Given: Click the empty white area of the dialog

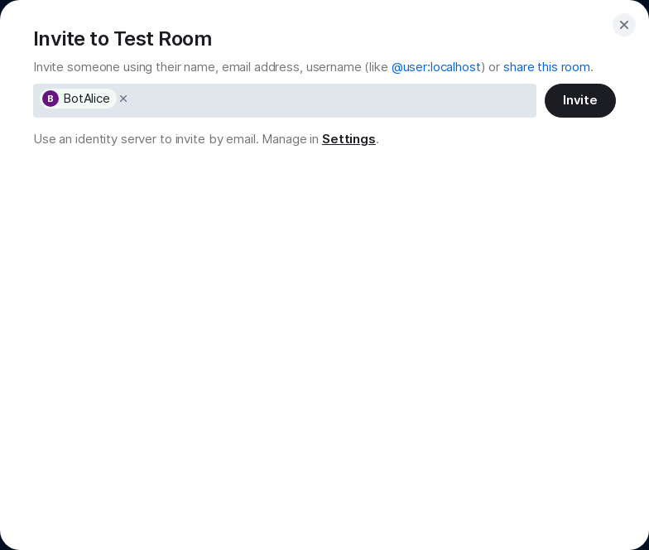Looking at the screenshot, I should [x=324, y=348].
